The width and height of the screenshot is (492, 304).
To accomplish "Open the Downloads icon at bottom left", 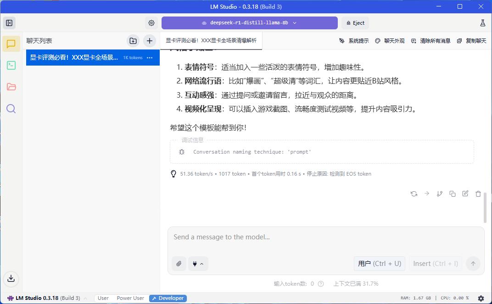I will 11,278.
